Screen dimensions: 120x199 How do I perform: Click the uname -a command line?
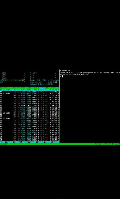(x=65, y=70)
